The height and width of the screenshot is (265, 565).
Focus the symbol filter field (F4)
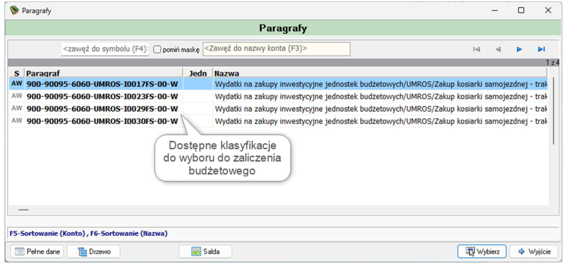[x=105, y=50]
